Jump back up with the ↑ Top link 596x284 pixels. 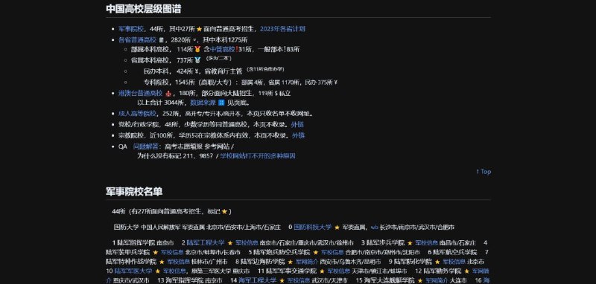click(x=484, y=172)
